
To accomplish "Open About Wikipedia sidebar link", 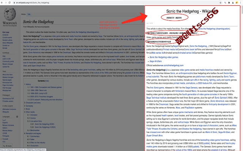I will click(x=8, y=43).
